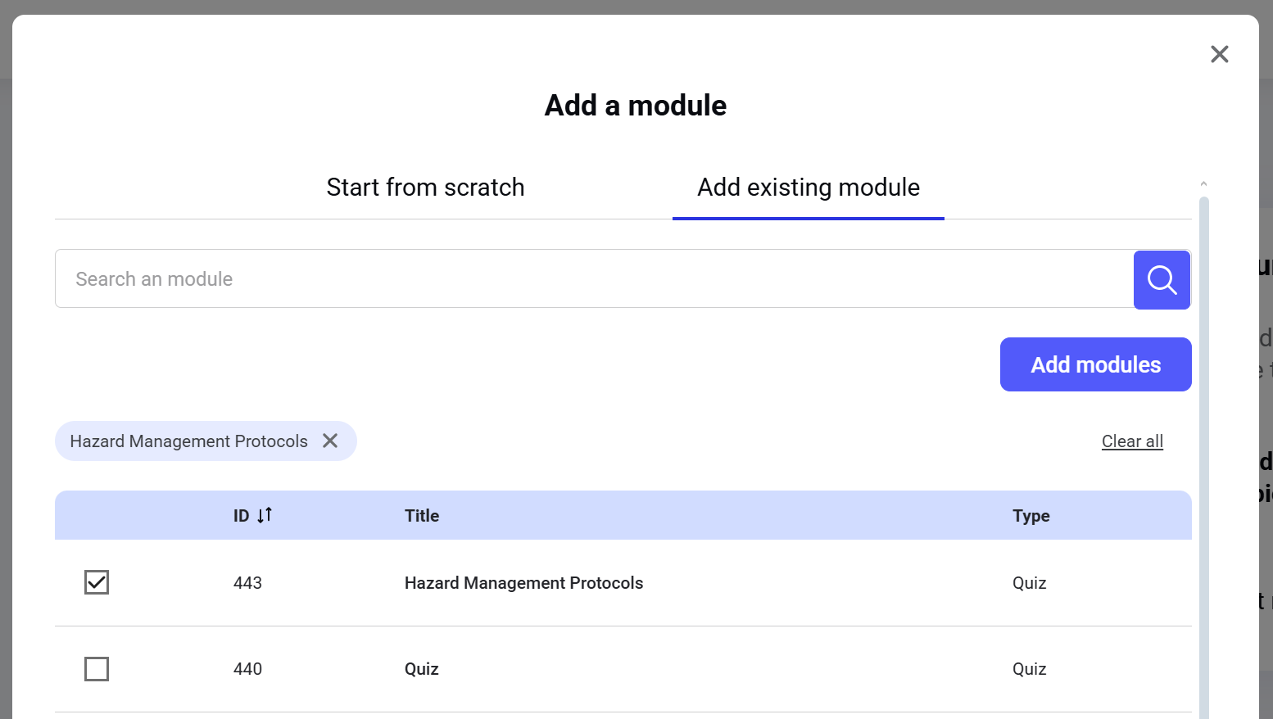
Task: Uncheck the checkbox for module 443
Action: coord(97,582)
